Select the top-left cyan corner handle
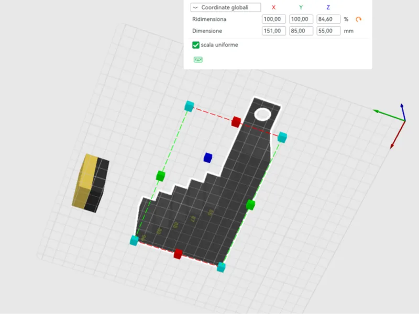Viewport: 419px width, 314px height. 189,106
